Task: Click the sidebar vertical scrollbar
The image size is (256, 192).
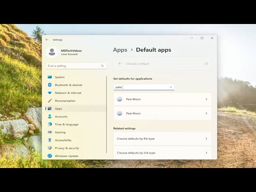Action: pos(107,115)
